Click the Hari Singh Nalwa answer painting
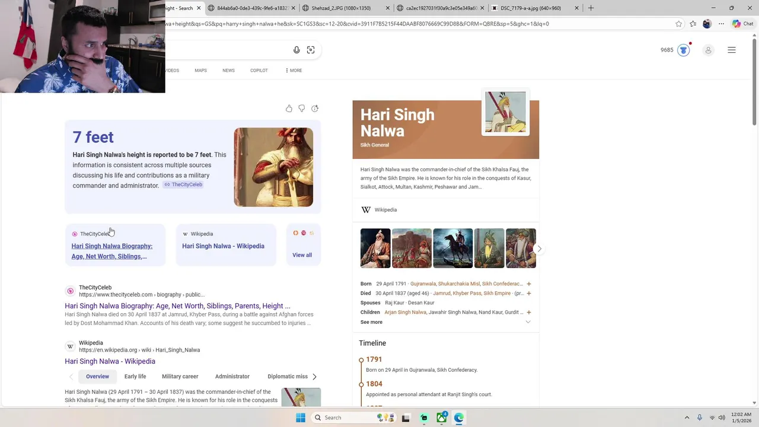Image resolution: width=759 pixels, height=427 pixels. [273, 167]
